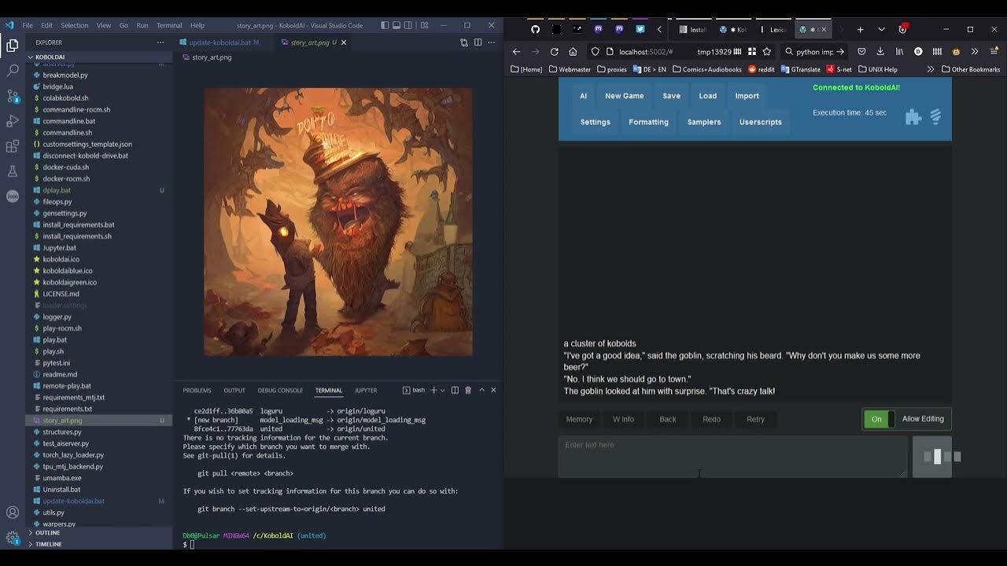
Task: Open a new Firefox tab
Action: pos(860,29)
